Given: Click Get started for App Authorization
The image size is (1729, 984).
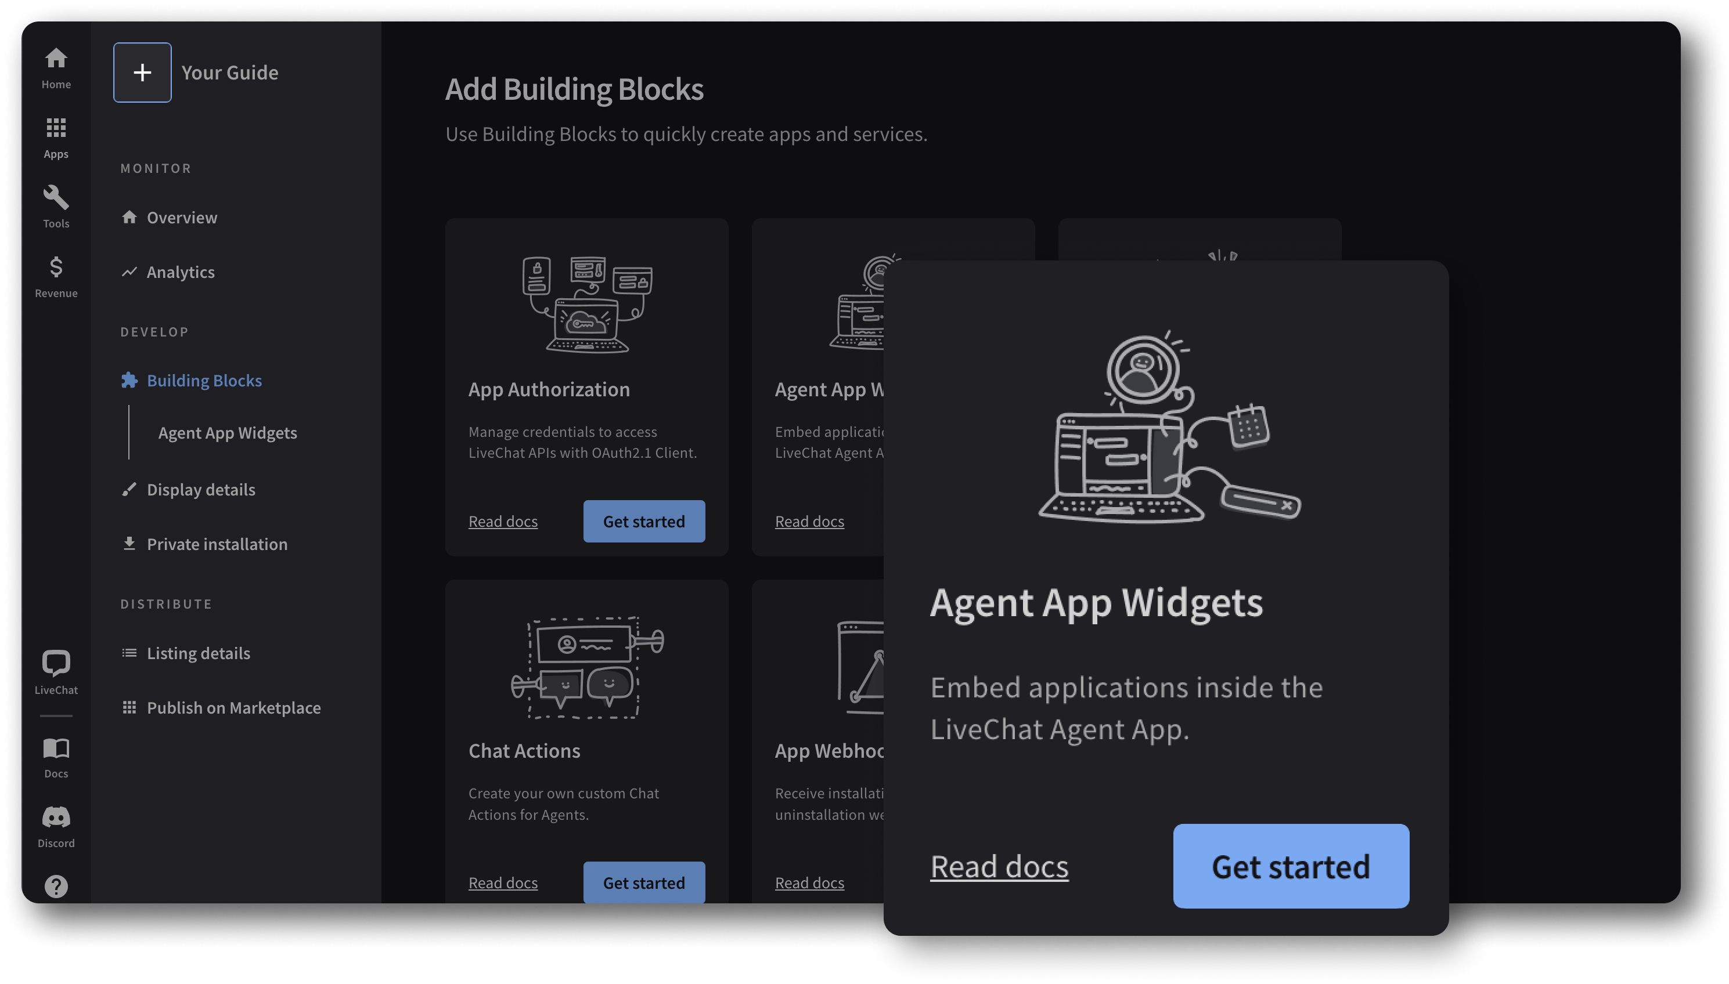Looking at the screenshot, I should (x=644, y=521).
